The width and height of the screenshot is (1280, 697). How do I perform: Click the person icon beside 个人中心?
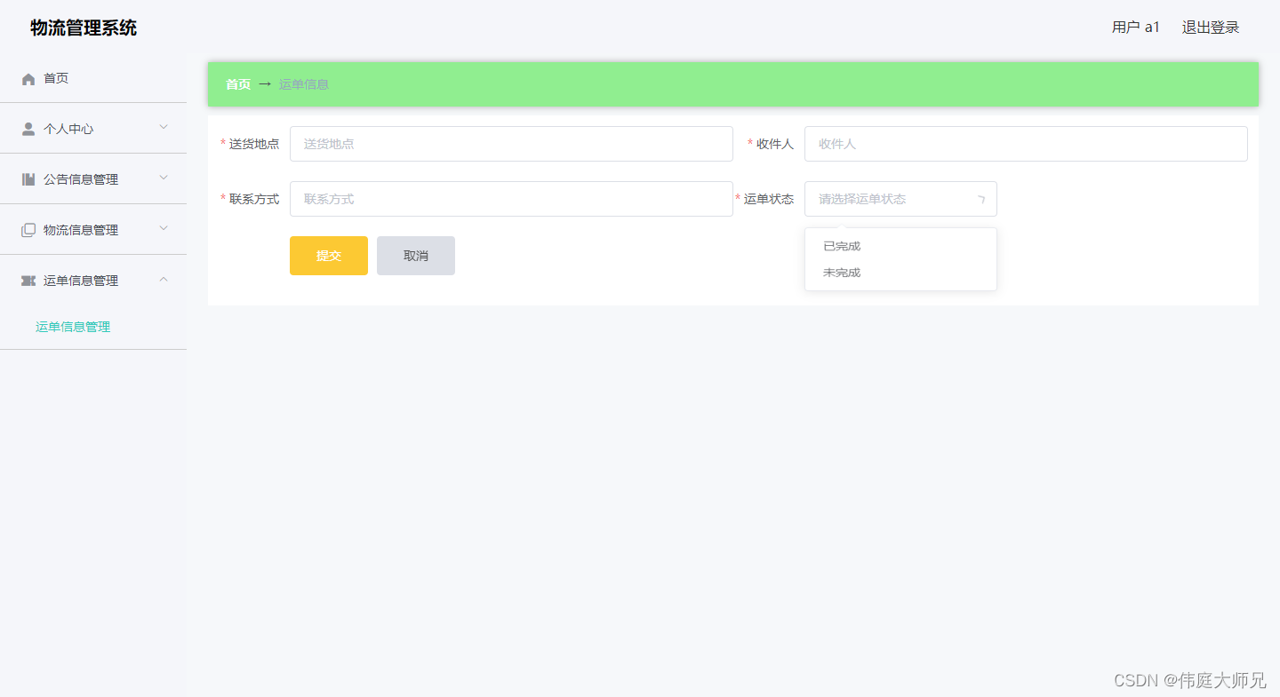pyautogui.click(x=28, y=129)
